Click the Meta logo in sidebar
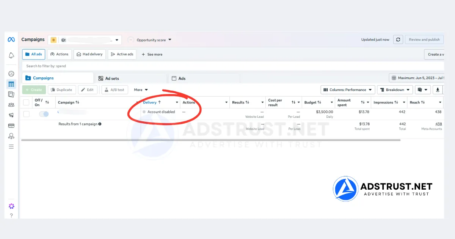 click(x=11, y=39)
